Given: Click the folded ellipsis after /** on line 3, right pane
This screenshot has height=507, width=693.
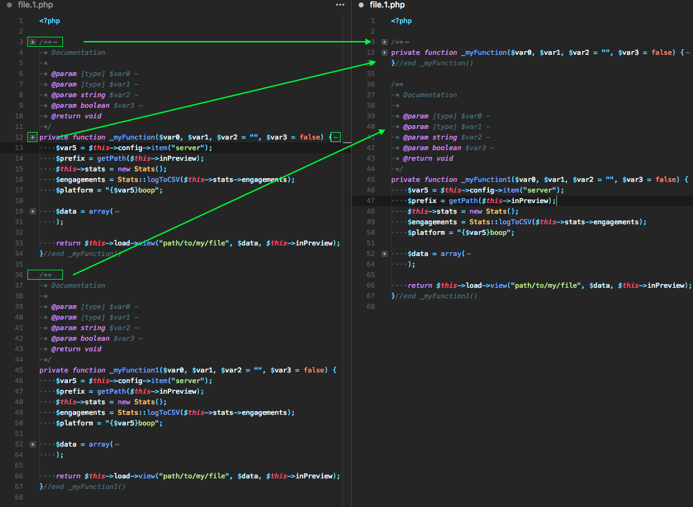Looking at the screenshot, I should click(x=407, y=42).
